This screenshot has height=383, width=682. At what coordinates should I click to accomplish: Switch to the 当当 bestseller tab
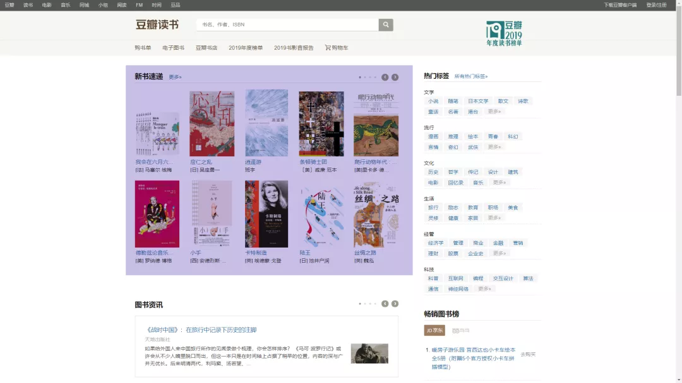tap(460, 331)
